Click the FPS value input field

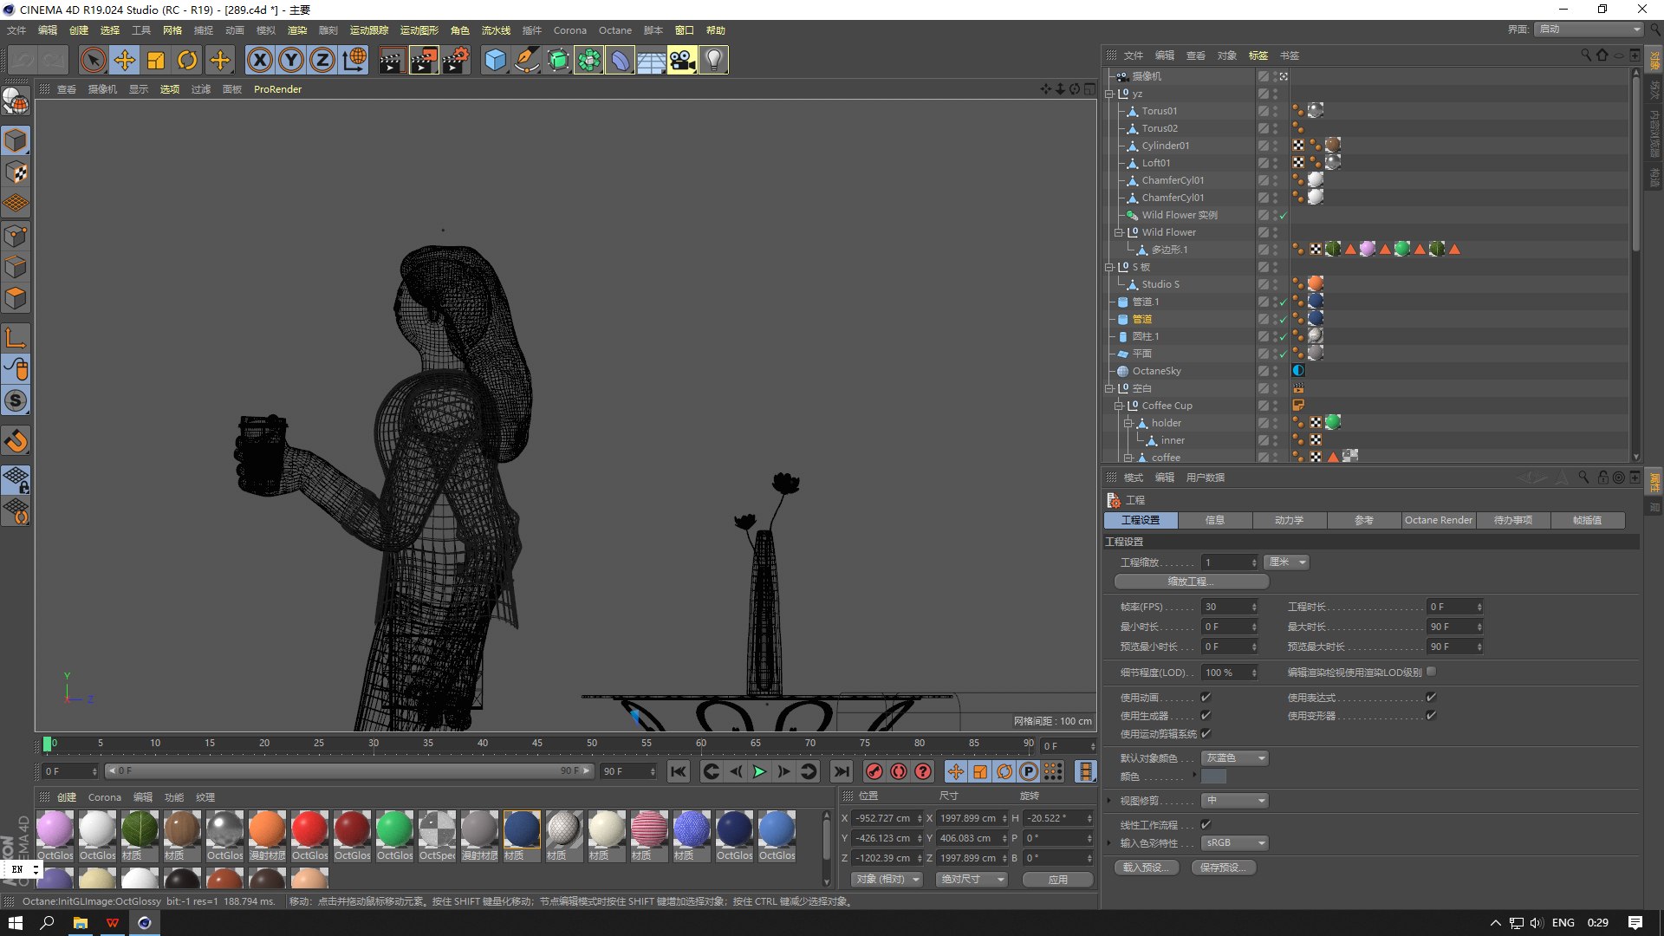(x=1226, y=607)
